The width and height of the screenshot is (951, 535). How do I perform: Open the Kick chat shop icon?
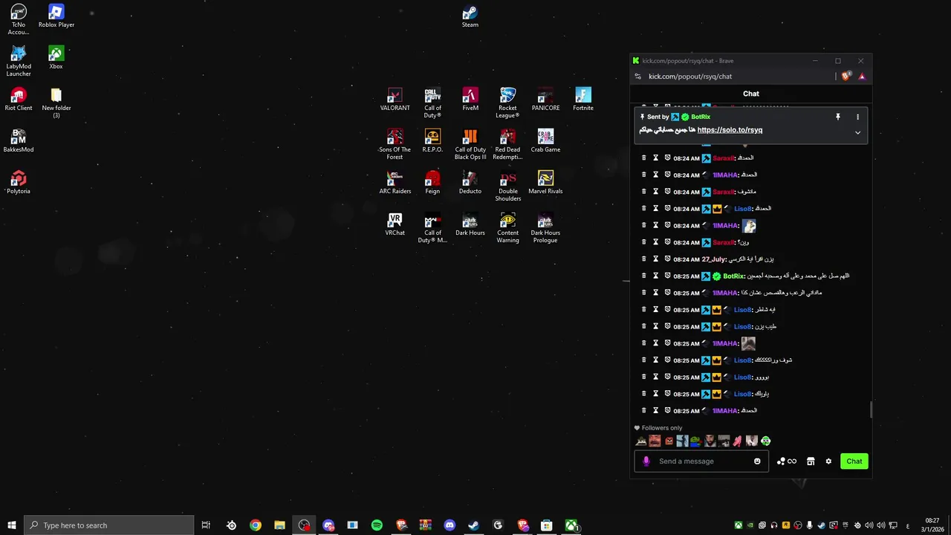click(x=811, y=461)
